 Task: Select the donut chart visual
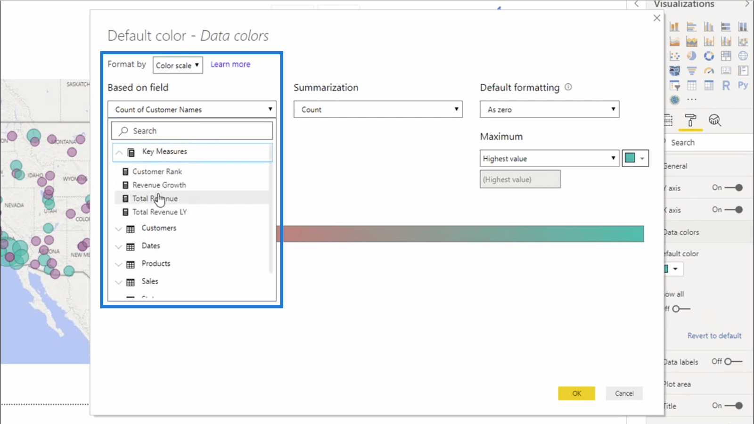point(709,56)
